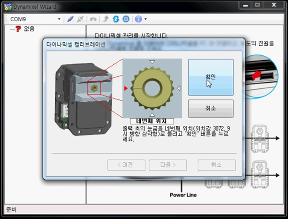Click the red triangle position marker
Screen dimensions: 288x219
[x=126, y=88]
